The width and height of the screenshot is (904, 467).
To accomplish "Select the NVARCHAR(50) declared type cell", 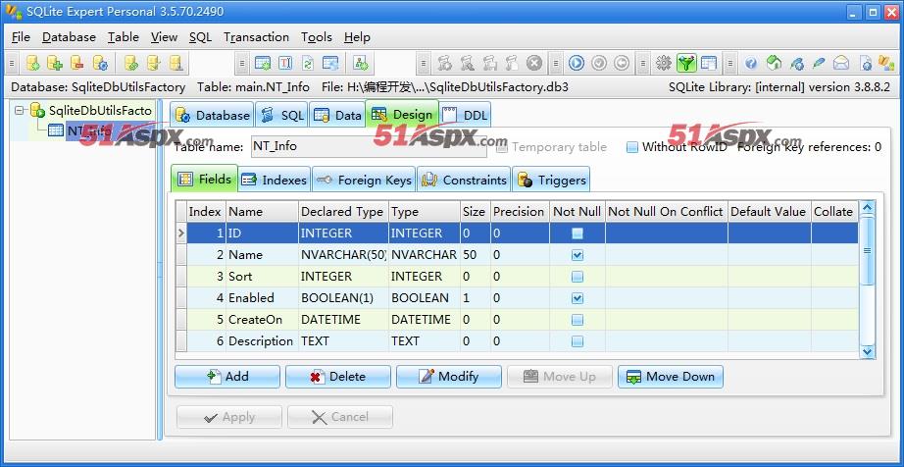I will pyautogui.click(x=343, y=255).
